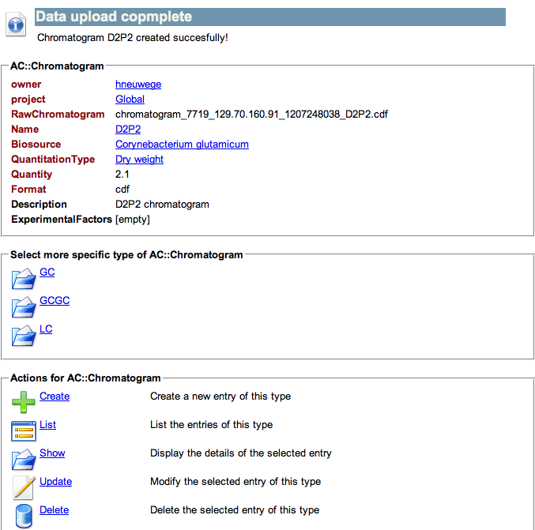Click 'Delete the selected entry of this type'
The image size is (535, 530).
tap(235, 510)
